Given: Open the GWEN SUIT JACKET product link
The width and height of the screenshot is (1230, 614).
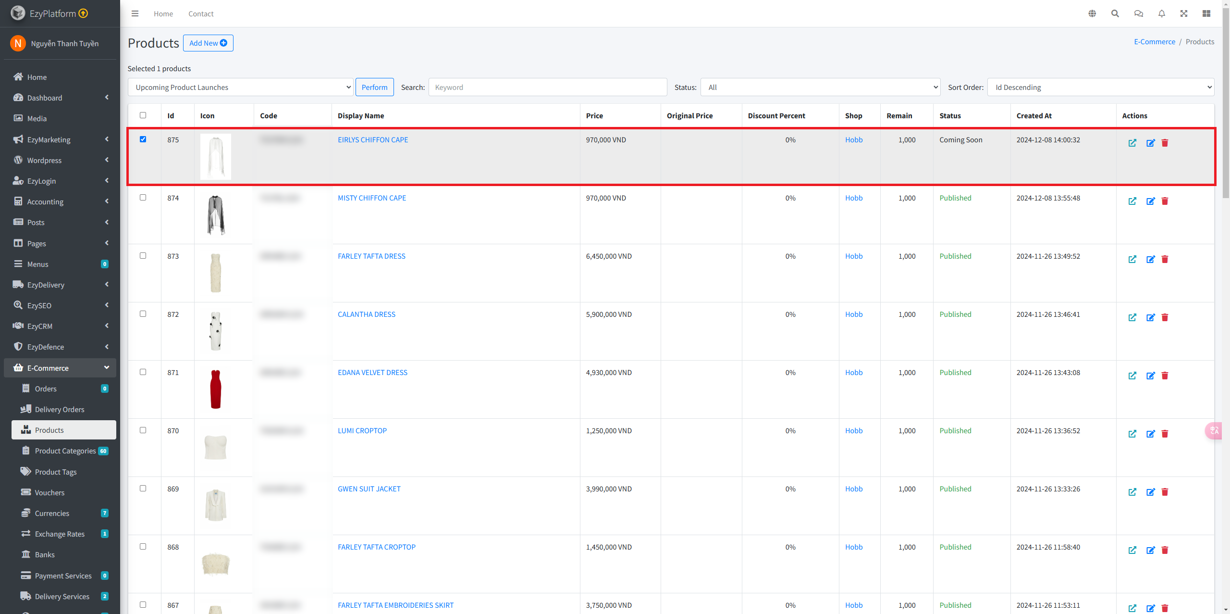Looking at the screenshot, I should pos(369,489).
